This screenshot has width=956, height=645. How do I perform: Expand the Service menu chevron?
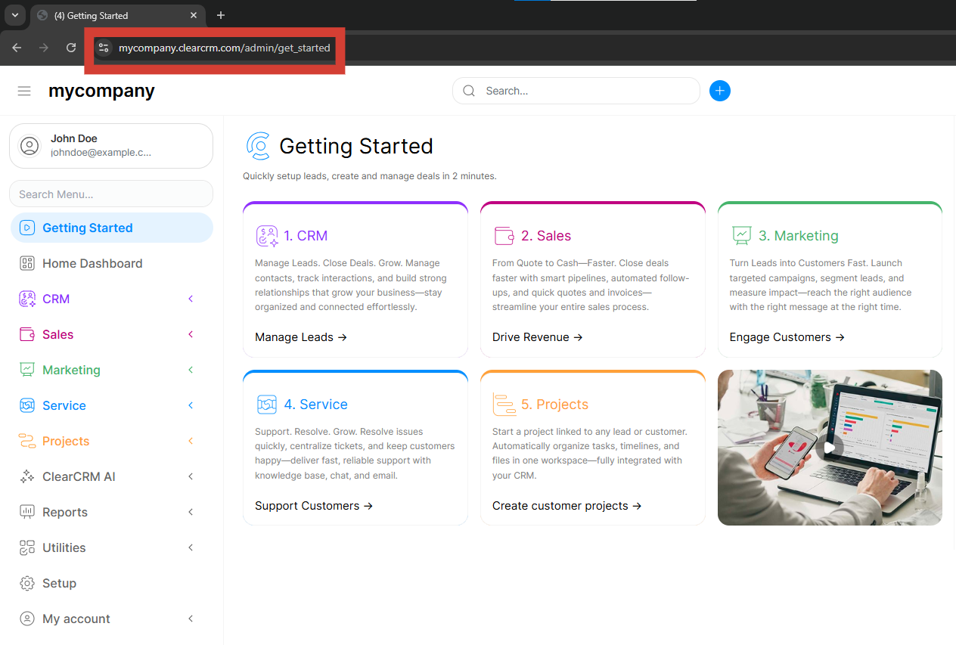(191, 405)
